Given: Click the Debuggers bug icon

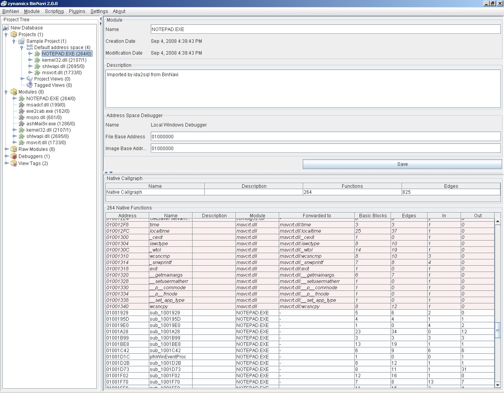Looking at the screenshot, I should pyautogui.click(x=14, y=156).
